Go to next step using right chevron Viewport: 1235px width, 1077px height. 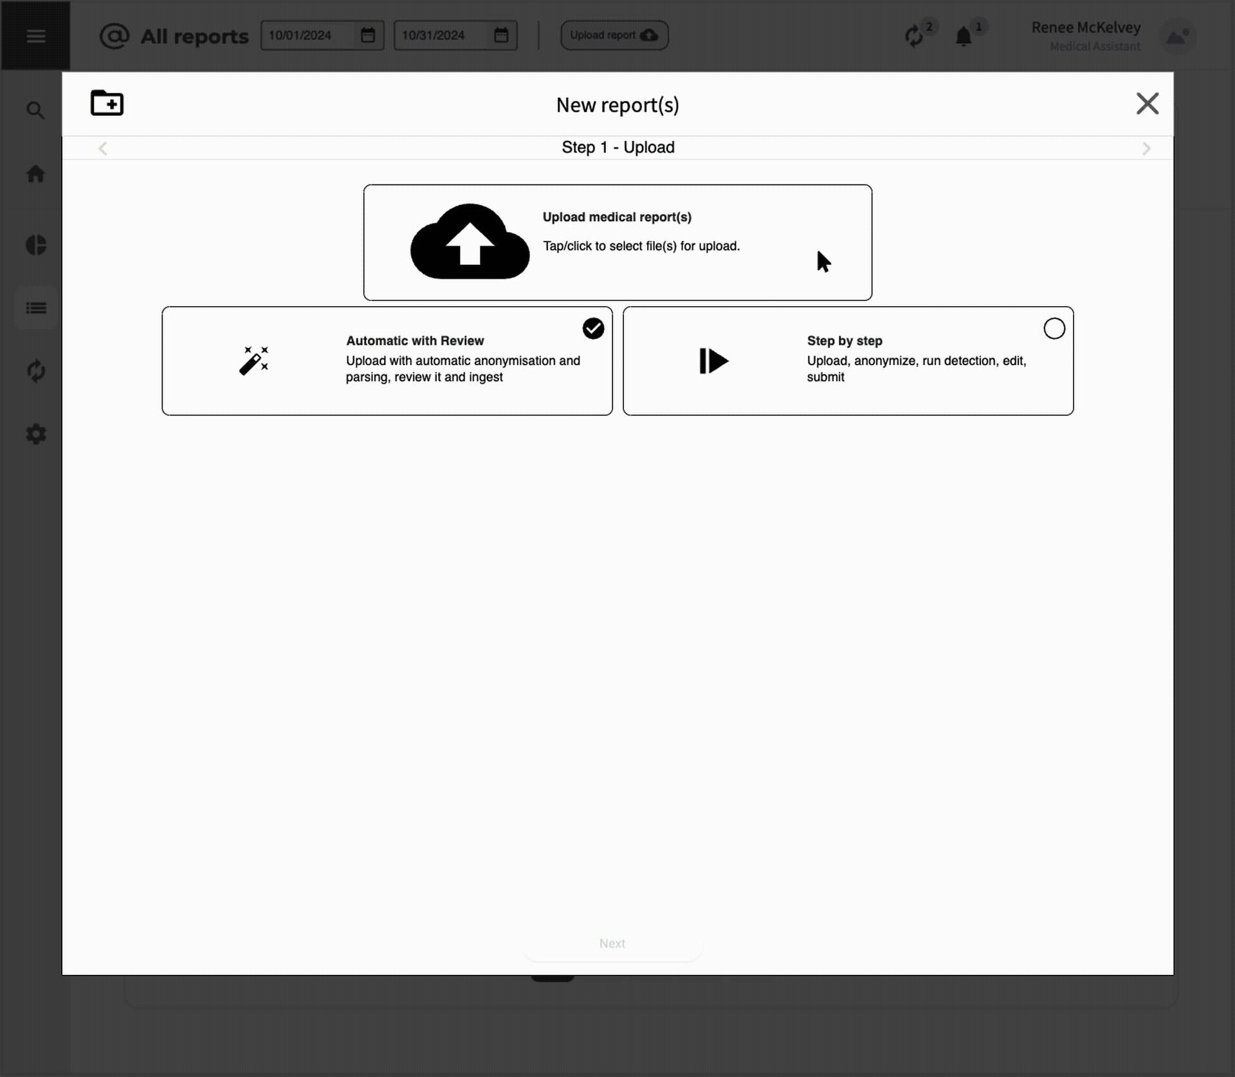[1146, 149]
